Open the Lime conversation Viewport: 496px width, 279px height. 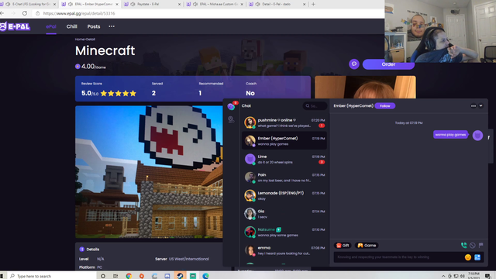coord(284,159)
